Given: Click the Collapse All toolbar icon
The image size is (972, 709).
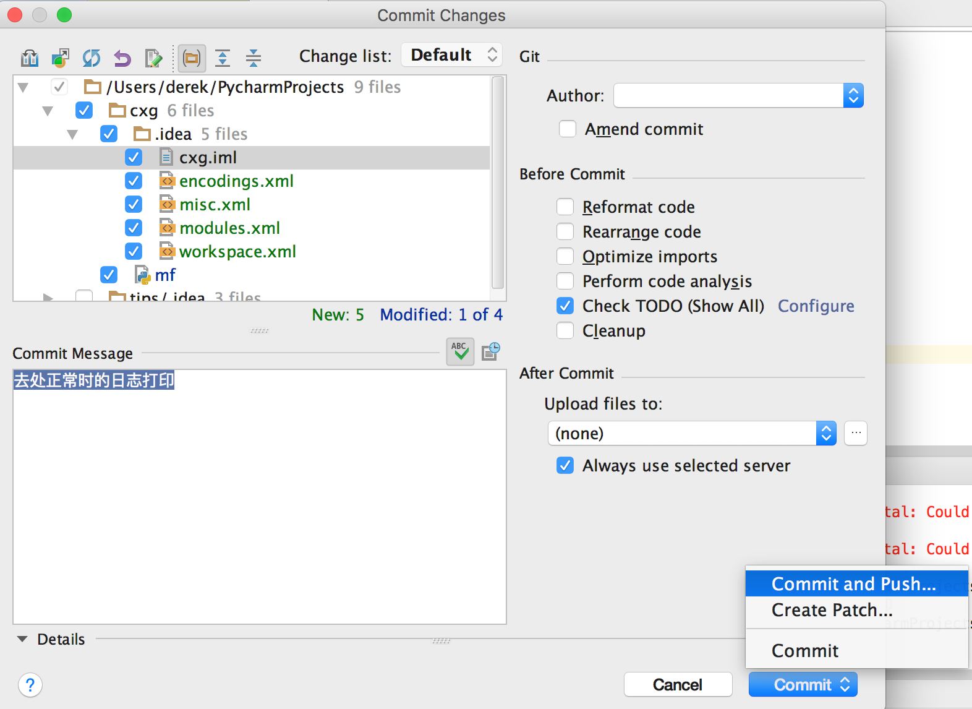Looking at the screenshot, I should click(x=254, y=58).
